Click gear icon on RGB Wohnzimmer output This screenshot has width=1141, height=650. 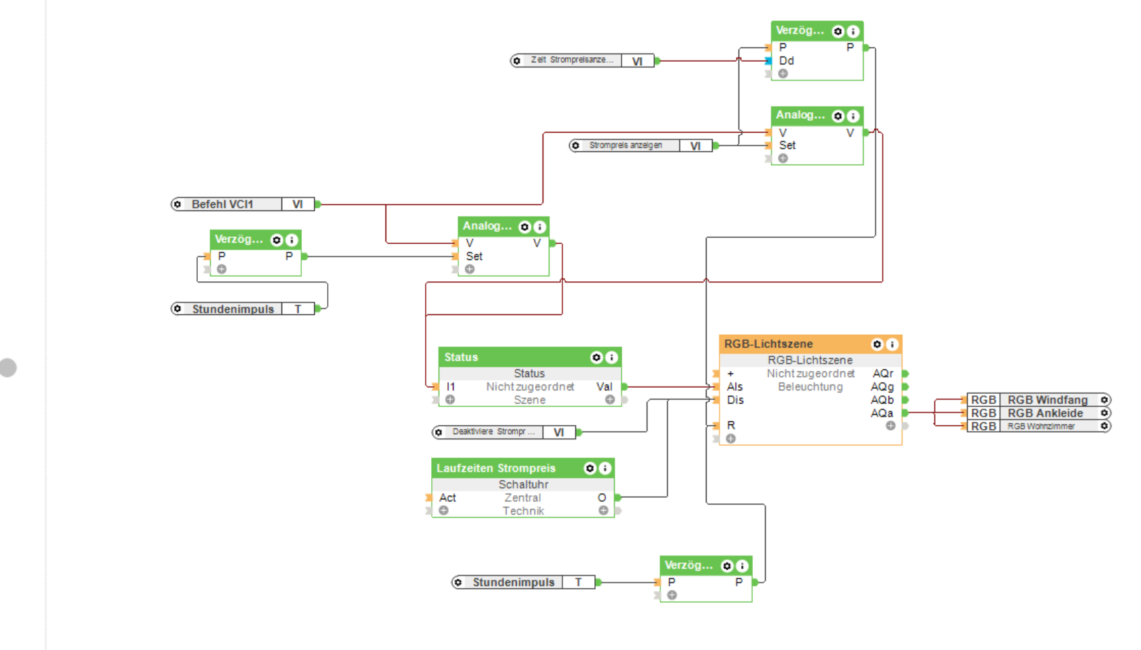(x=1105, y=426)
